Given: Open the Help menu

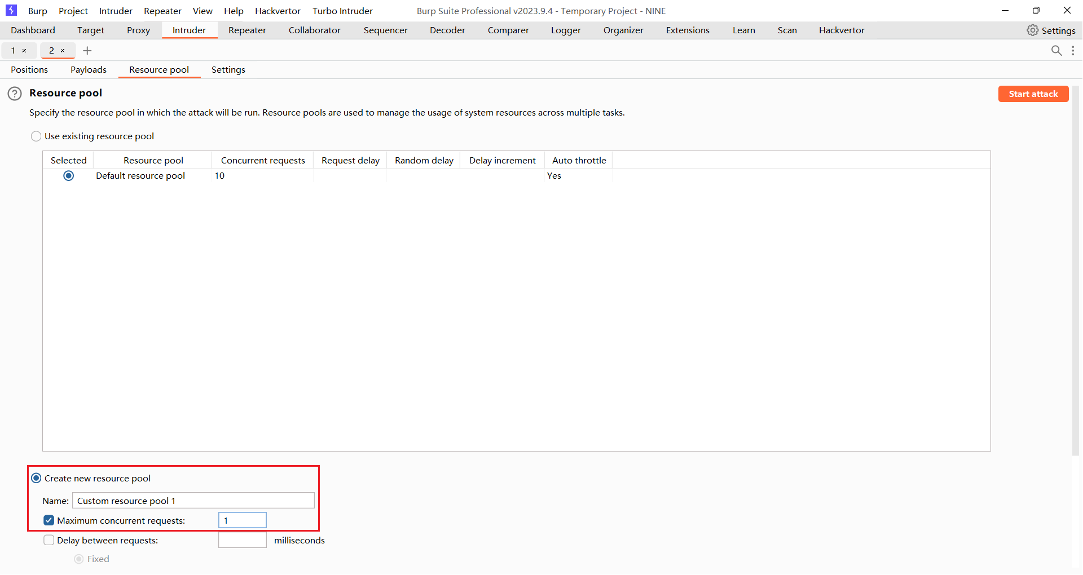Looking at the screenshot, I should 234,11.
